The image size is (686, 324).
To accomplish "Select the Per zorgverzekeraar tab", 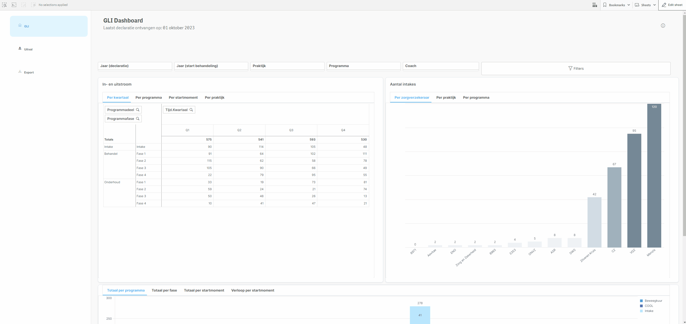I will (x=412, y=97).
